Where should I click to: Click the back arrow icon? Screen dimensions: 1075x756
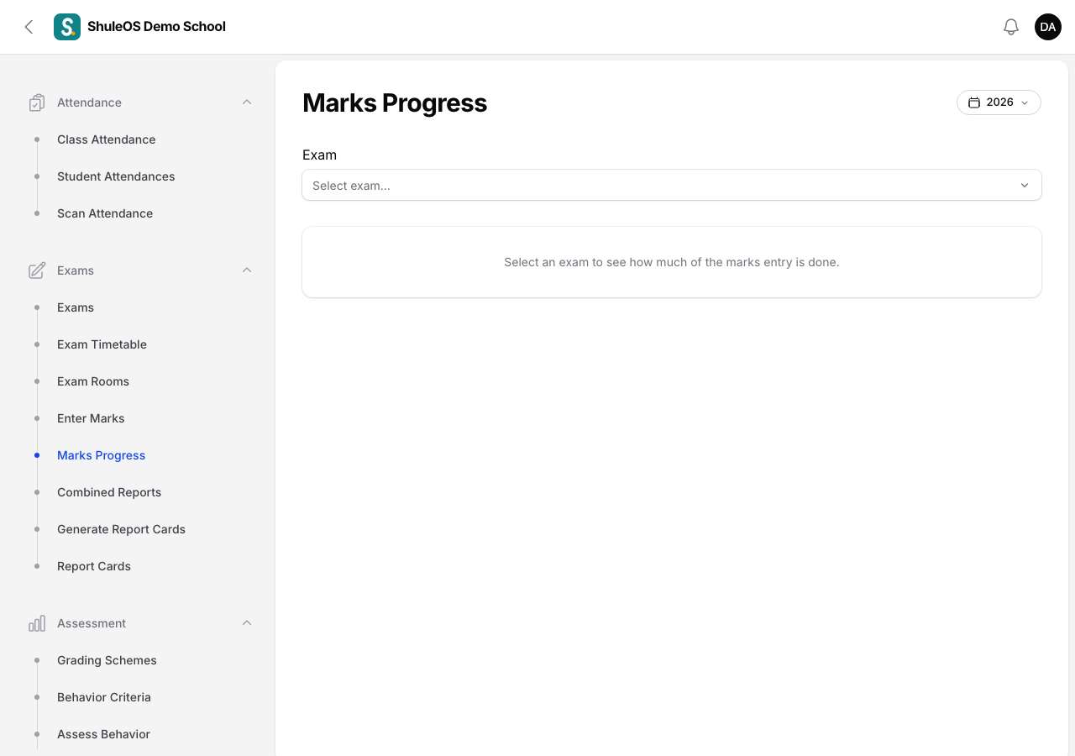(29, 27)
